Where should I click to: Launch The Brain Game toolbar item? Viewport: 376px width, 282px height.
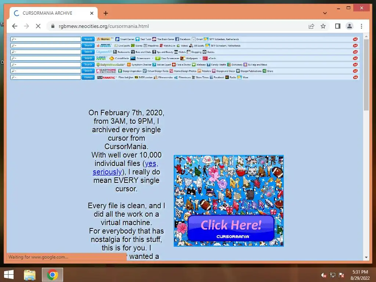pos(163,39)
